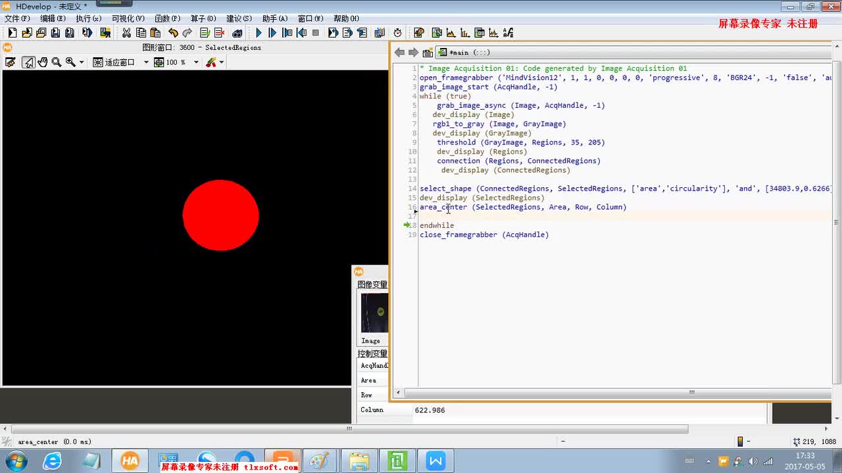842x473 pixels.
Task: Click the zoom-in plus magnifier tool
Action: [x=70, y=62]
